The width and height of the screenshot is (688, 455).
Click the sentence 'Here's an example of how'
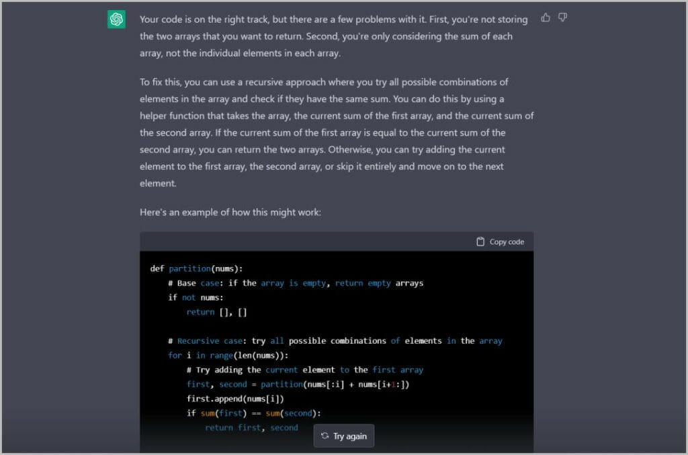pos(230,212)
